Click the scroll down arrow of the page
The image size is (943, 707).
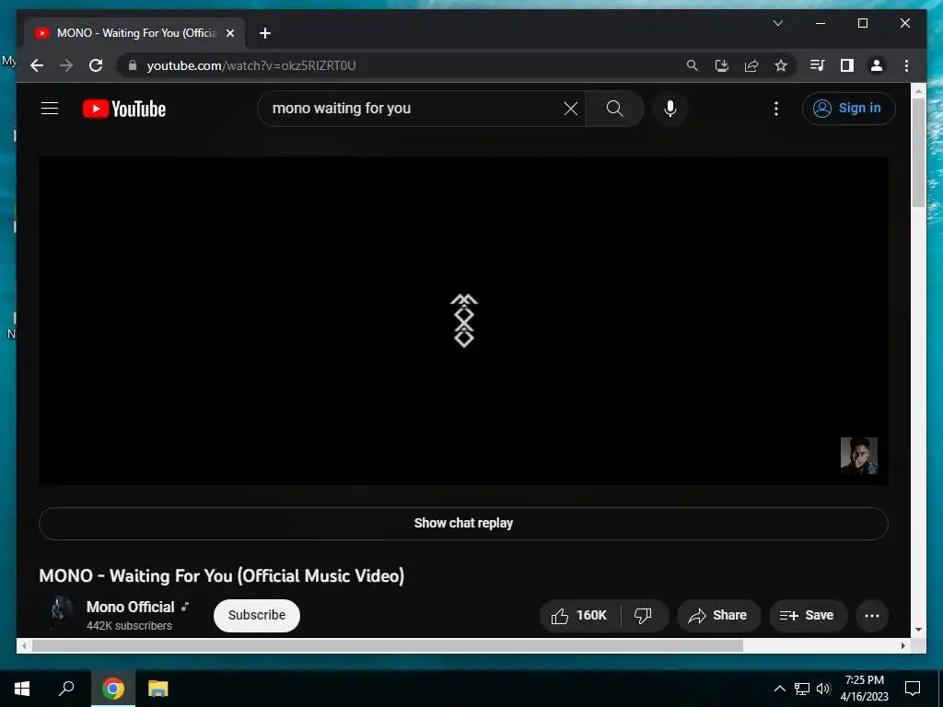coord(918,630)
